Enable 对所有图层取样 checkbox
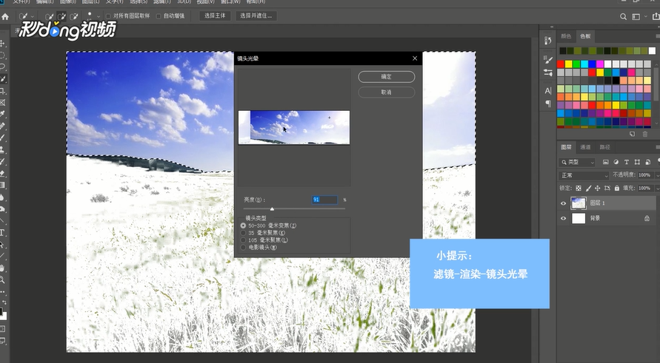 (108, 16)
